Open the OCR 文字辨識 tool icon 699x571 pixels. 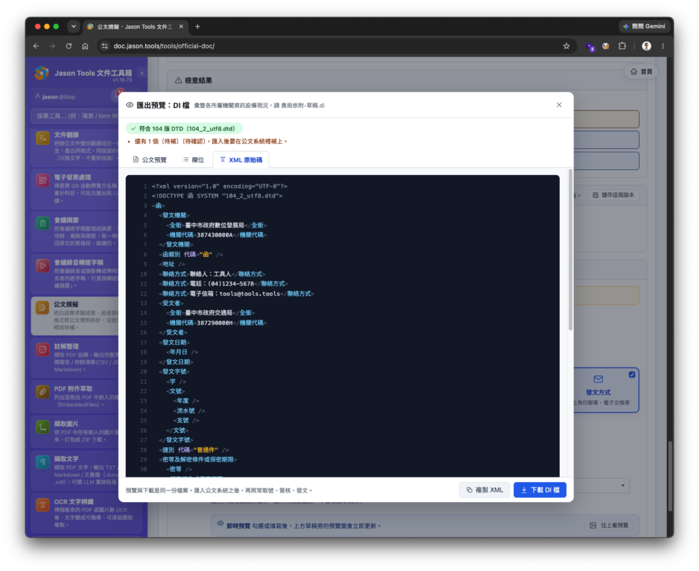coord(43,505)
